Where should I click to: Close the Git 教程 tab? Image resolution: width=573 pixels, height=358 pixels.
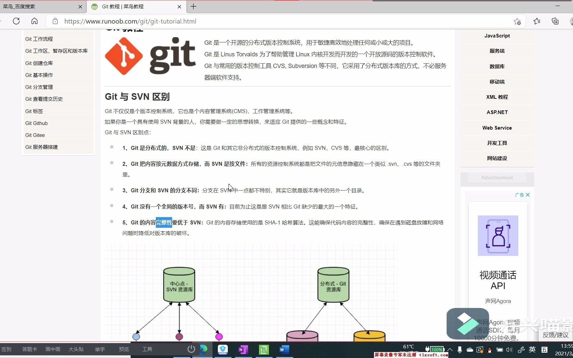179,7
